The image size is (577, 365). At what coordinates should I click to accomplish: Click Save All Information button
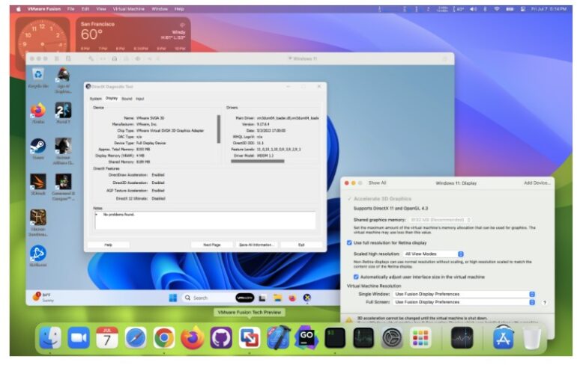256,245
